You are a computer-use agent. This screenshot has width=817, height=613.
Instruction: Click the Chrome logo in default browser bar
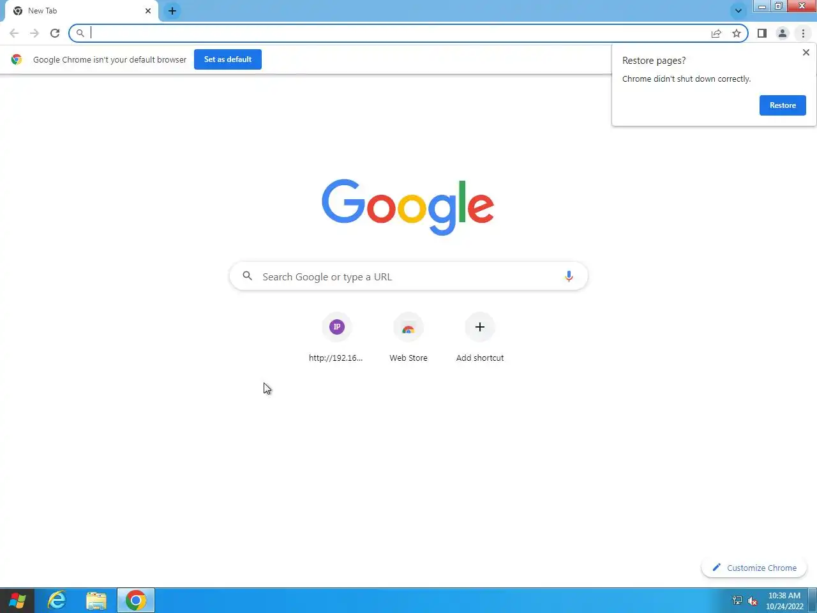(x=17, y=59)
